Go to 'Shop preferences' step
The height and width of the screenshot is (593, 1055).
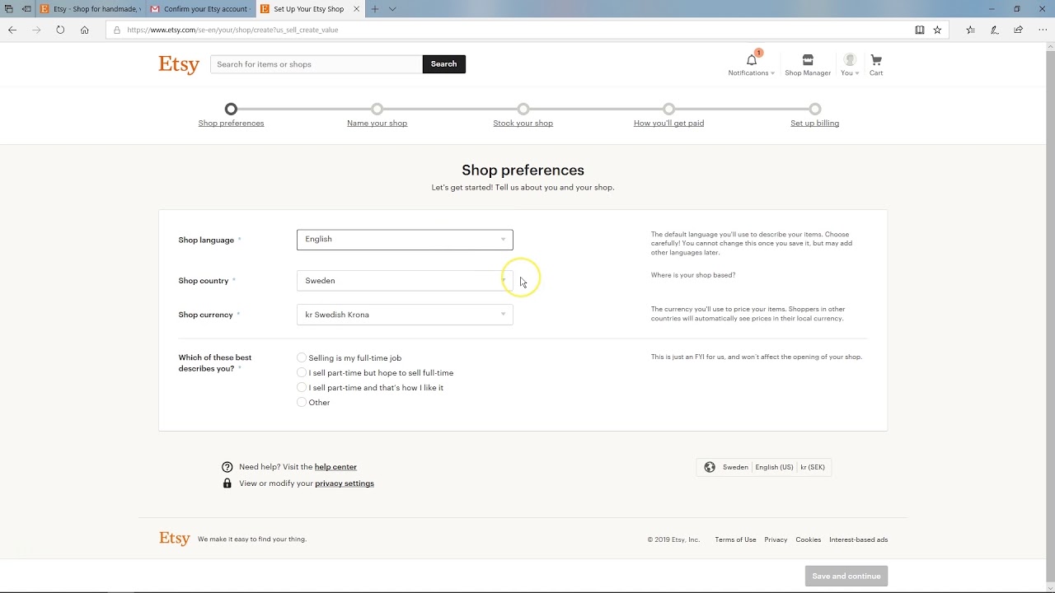[x=231, y=123]
